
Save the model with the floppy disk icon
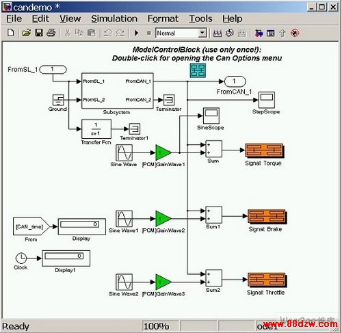39,33
